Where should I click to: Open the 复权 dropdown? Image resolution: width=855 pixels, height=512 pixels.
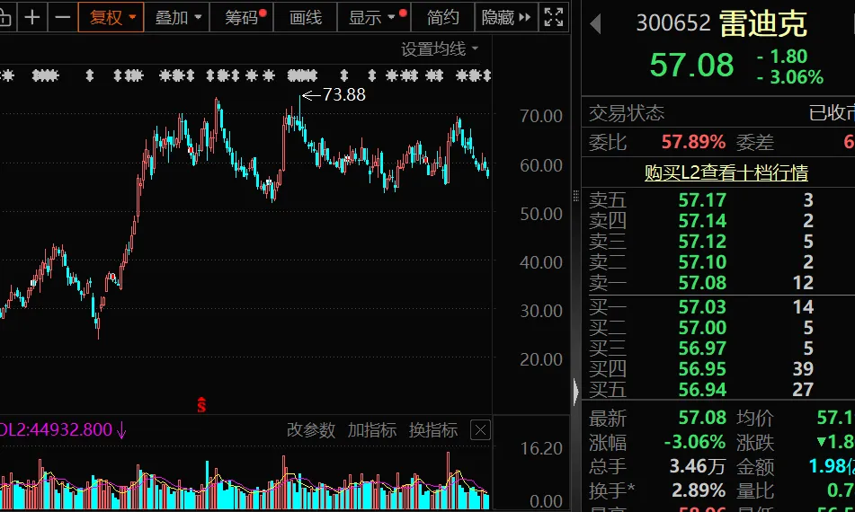point(111,17)
